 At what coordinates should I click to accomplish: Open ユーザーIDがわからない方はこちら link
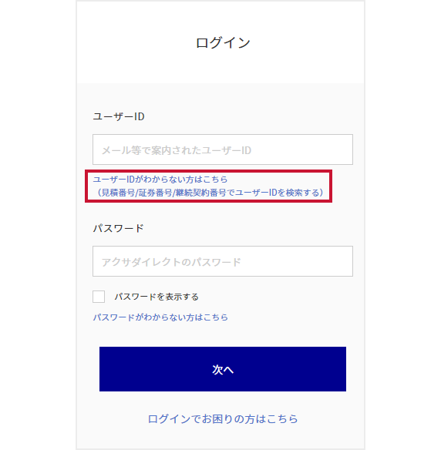[160, 180]
